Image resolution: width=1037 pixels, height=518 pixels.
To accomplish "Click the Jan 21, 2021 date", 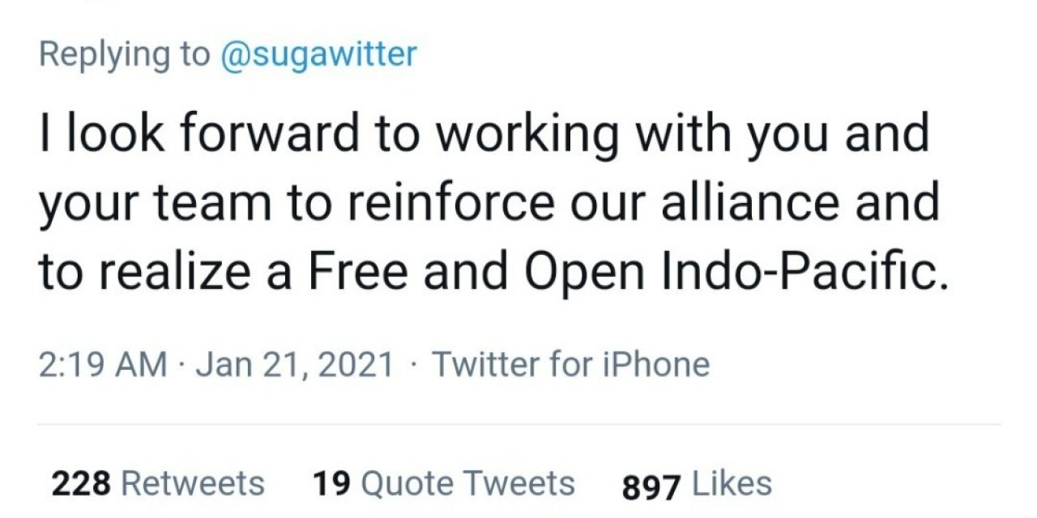I will 295,364.
